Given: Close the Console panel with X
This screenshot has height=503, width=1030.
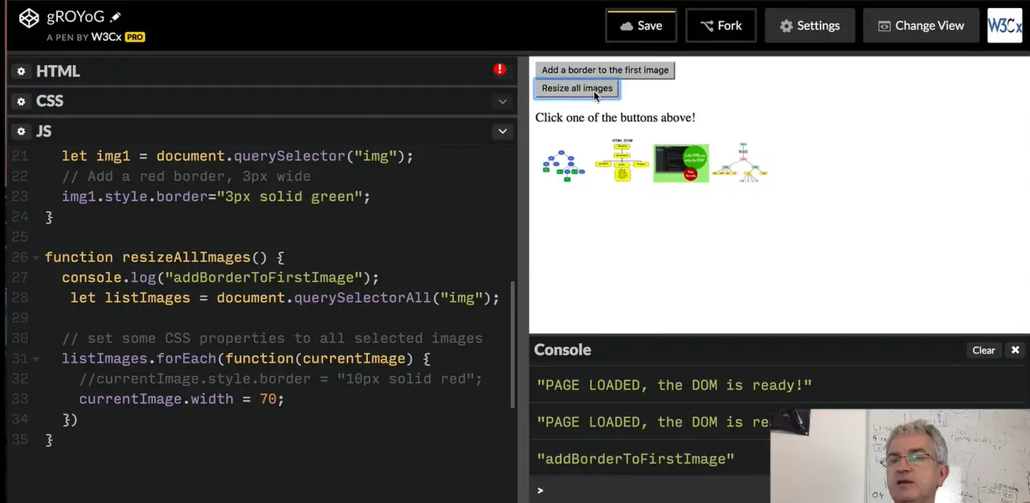Looking at the screenshot, I should pyautogui.click(x=1015, y=350).
